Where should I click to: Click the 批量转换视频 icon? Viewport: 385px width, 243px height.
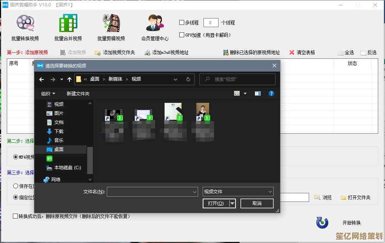point(25,23)
